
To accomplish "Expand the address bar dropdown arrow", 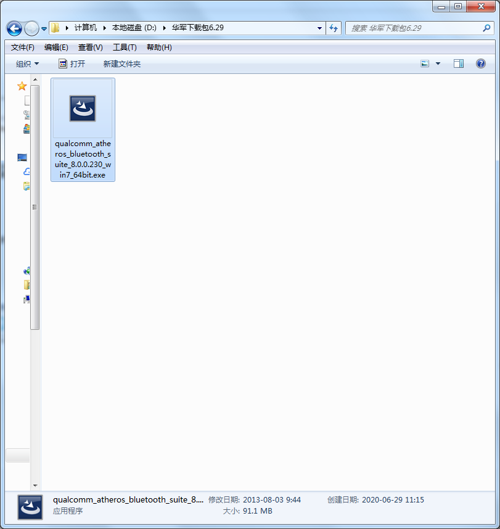I will 319,28.
